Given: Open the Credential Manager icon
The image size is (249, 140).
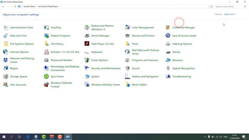Looking at the screenshot, I should tap(168, 28).
